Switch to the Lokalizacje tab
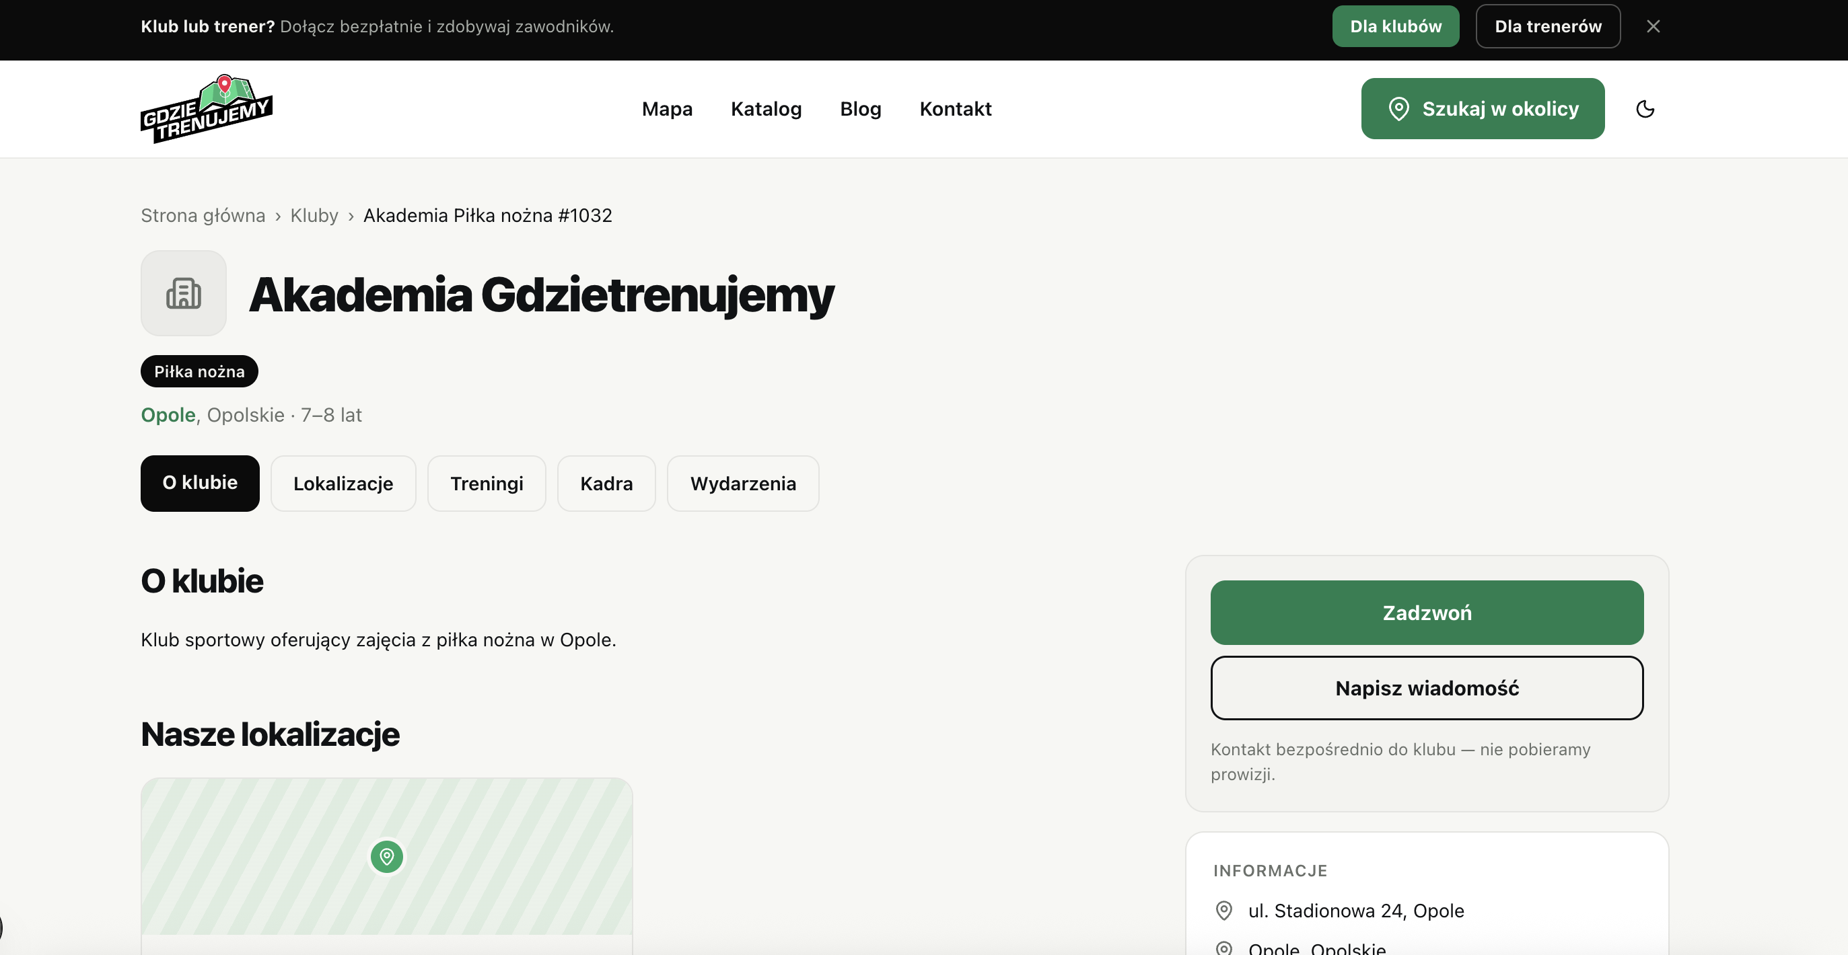The width and height of the screenshot is (1848, 955). [x=343, y=484]
